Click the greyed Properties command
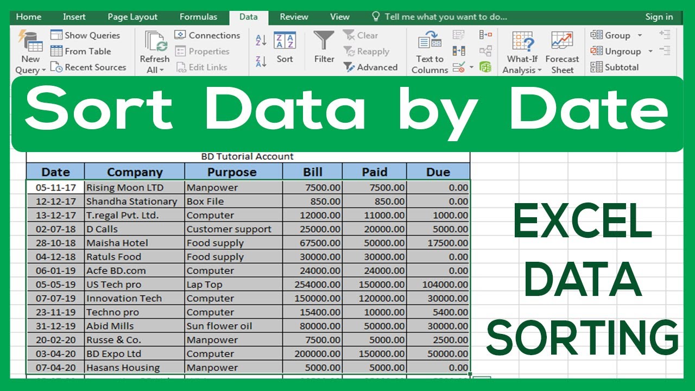 coord(202,52)
